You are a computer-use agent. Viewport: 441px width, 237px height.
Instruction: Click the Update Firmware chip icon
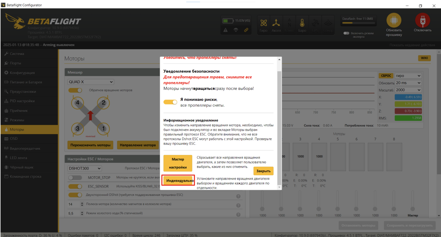click(x=394, y=20)
